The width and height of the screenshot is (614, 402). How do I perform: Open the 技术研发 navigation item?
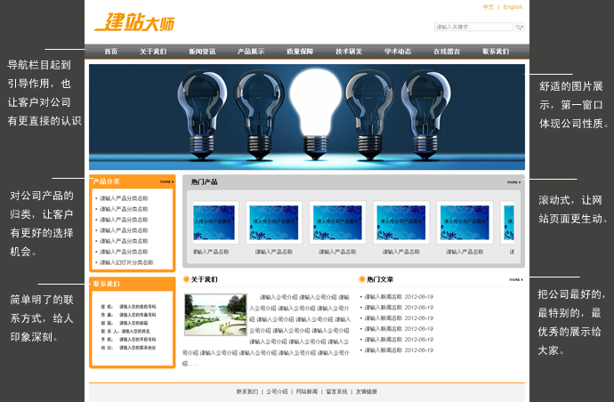(349, 52)
